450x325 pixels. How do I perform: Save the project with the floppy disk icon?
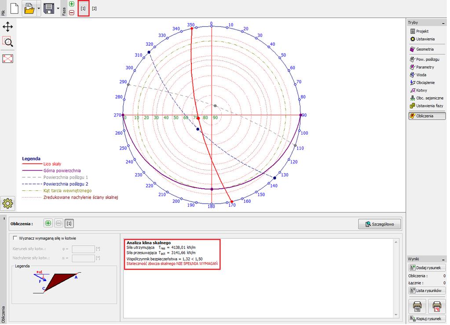click(x=49, y=8)
